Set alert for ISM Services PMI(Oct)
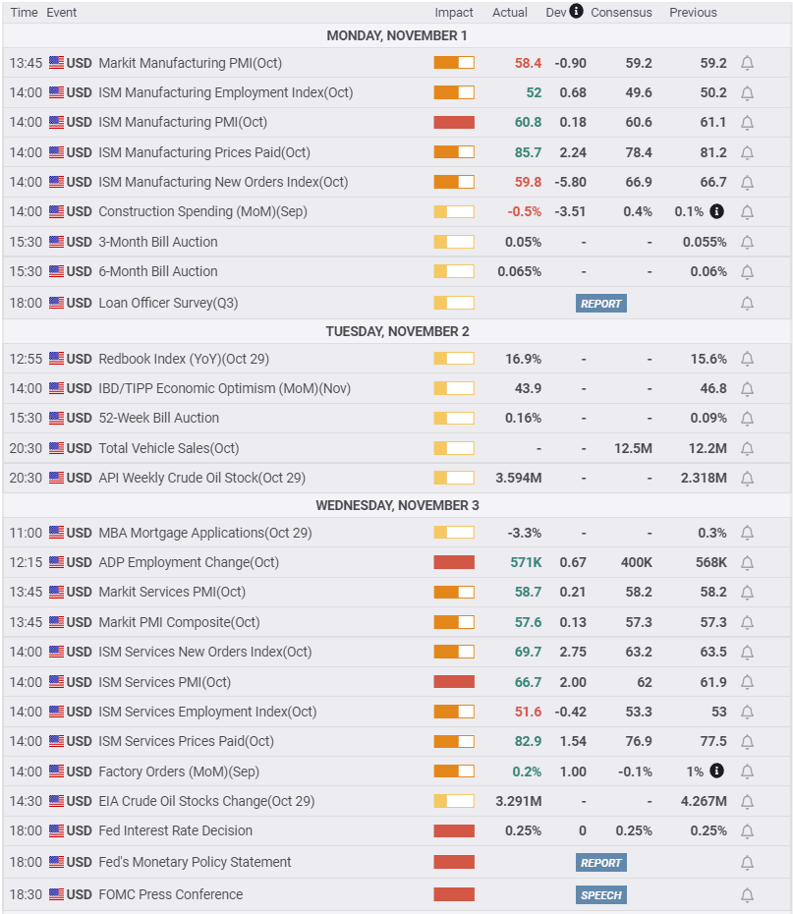793x914 pixels. [747, 682]
